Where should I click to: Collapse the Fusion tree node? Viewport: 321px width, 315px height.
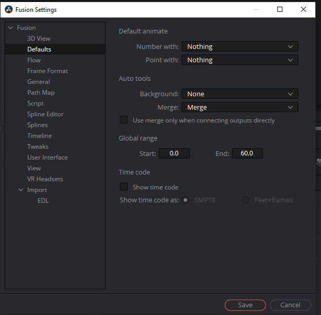[x=10, y=28]
